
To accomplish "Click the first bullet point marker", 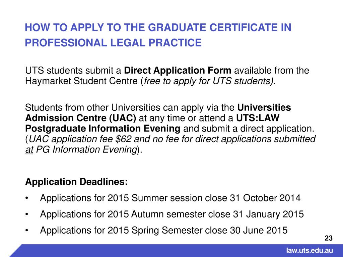I will [x=27, y=198].
